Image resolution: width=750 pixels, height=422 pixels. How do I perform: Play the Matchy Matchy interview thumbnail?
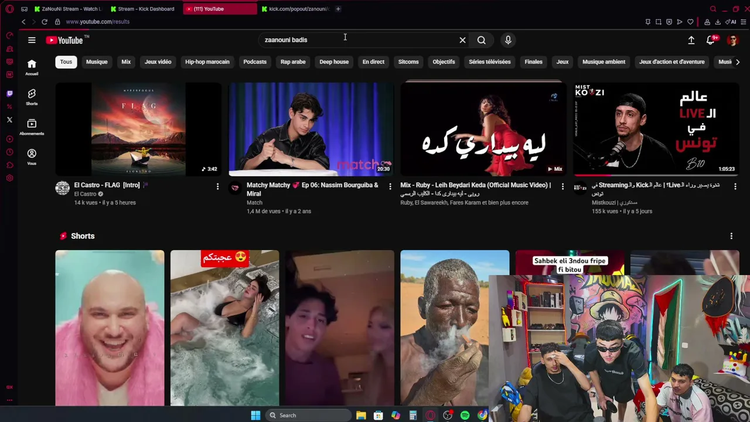coord(311,129)
